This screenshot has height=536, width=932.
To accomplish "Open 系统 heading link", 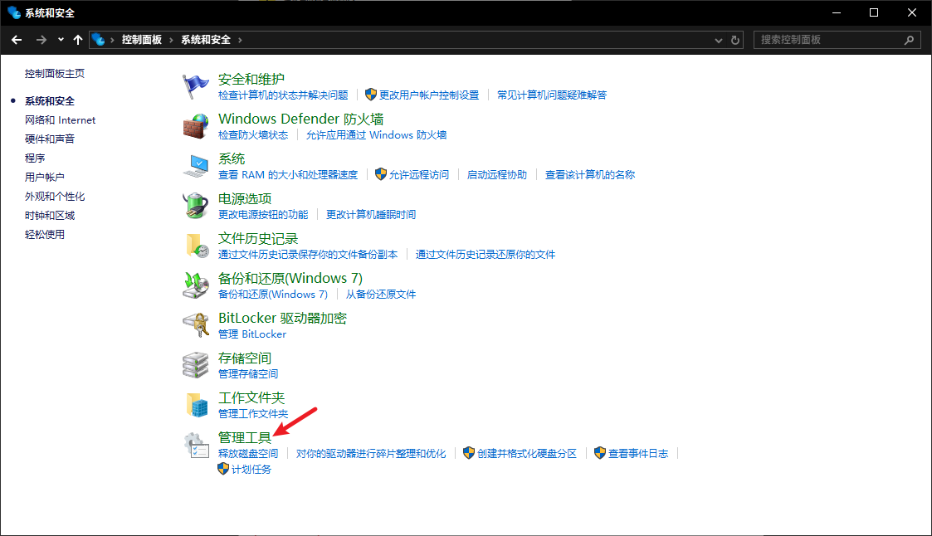I will pyautogui.click(x=232, y=158).
